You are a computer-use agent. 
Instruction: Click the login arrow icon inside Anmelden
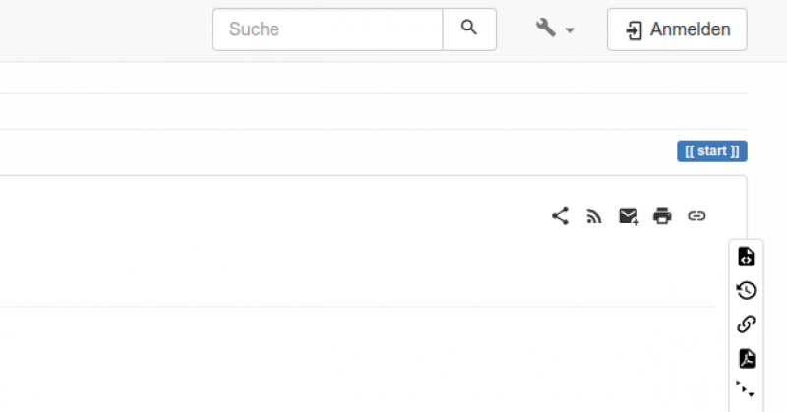point(635,29)
